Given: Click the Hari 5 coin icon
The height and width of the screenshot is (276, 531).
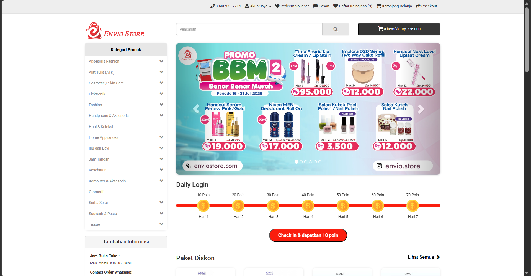Looking at the screenshot, I should (343, 206).
